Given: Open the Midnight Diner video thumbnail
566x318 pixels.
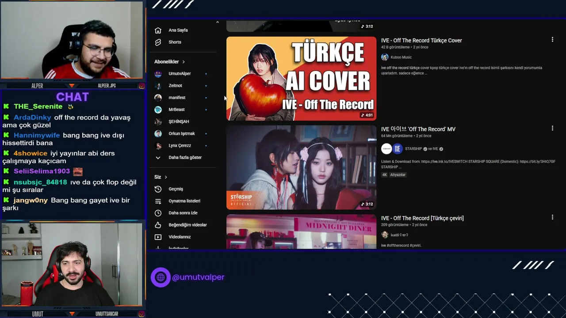Looking at the screenshot, I should click(x=301, y=231).
